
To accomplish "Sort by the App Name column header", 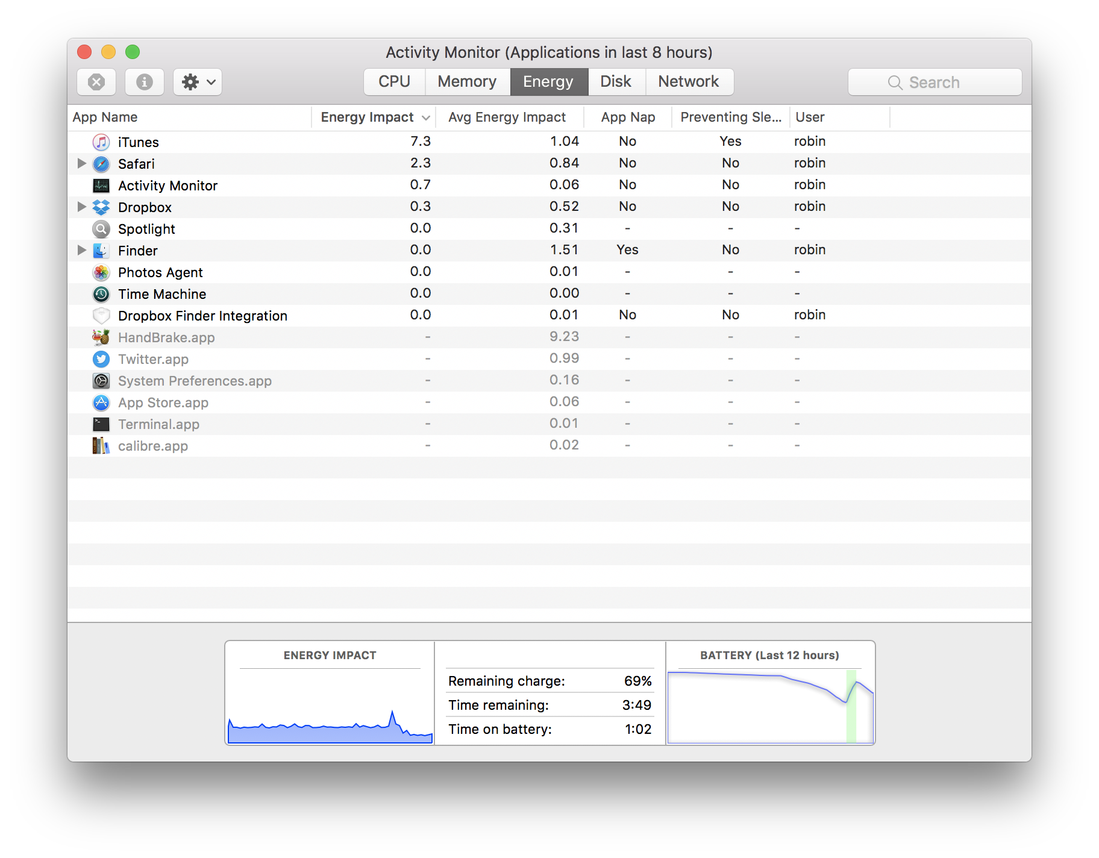I will point(190,117).
